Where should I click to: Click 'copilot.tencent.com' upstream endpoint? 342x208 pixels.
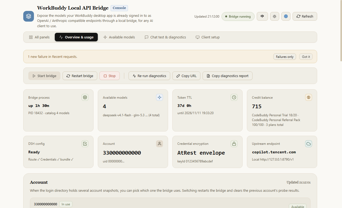274,152
